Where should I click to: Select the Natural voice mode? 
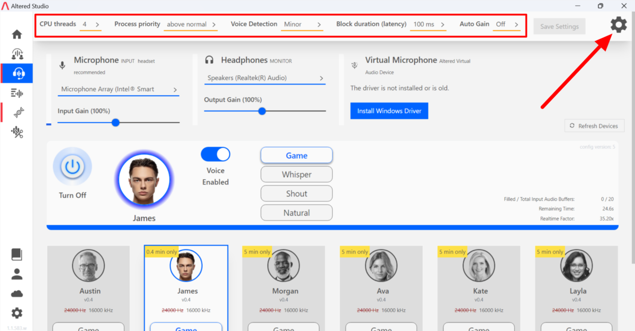coord(296,213)
